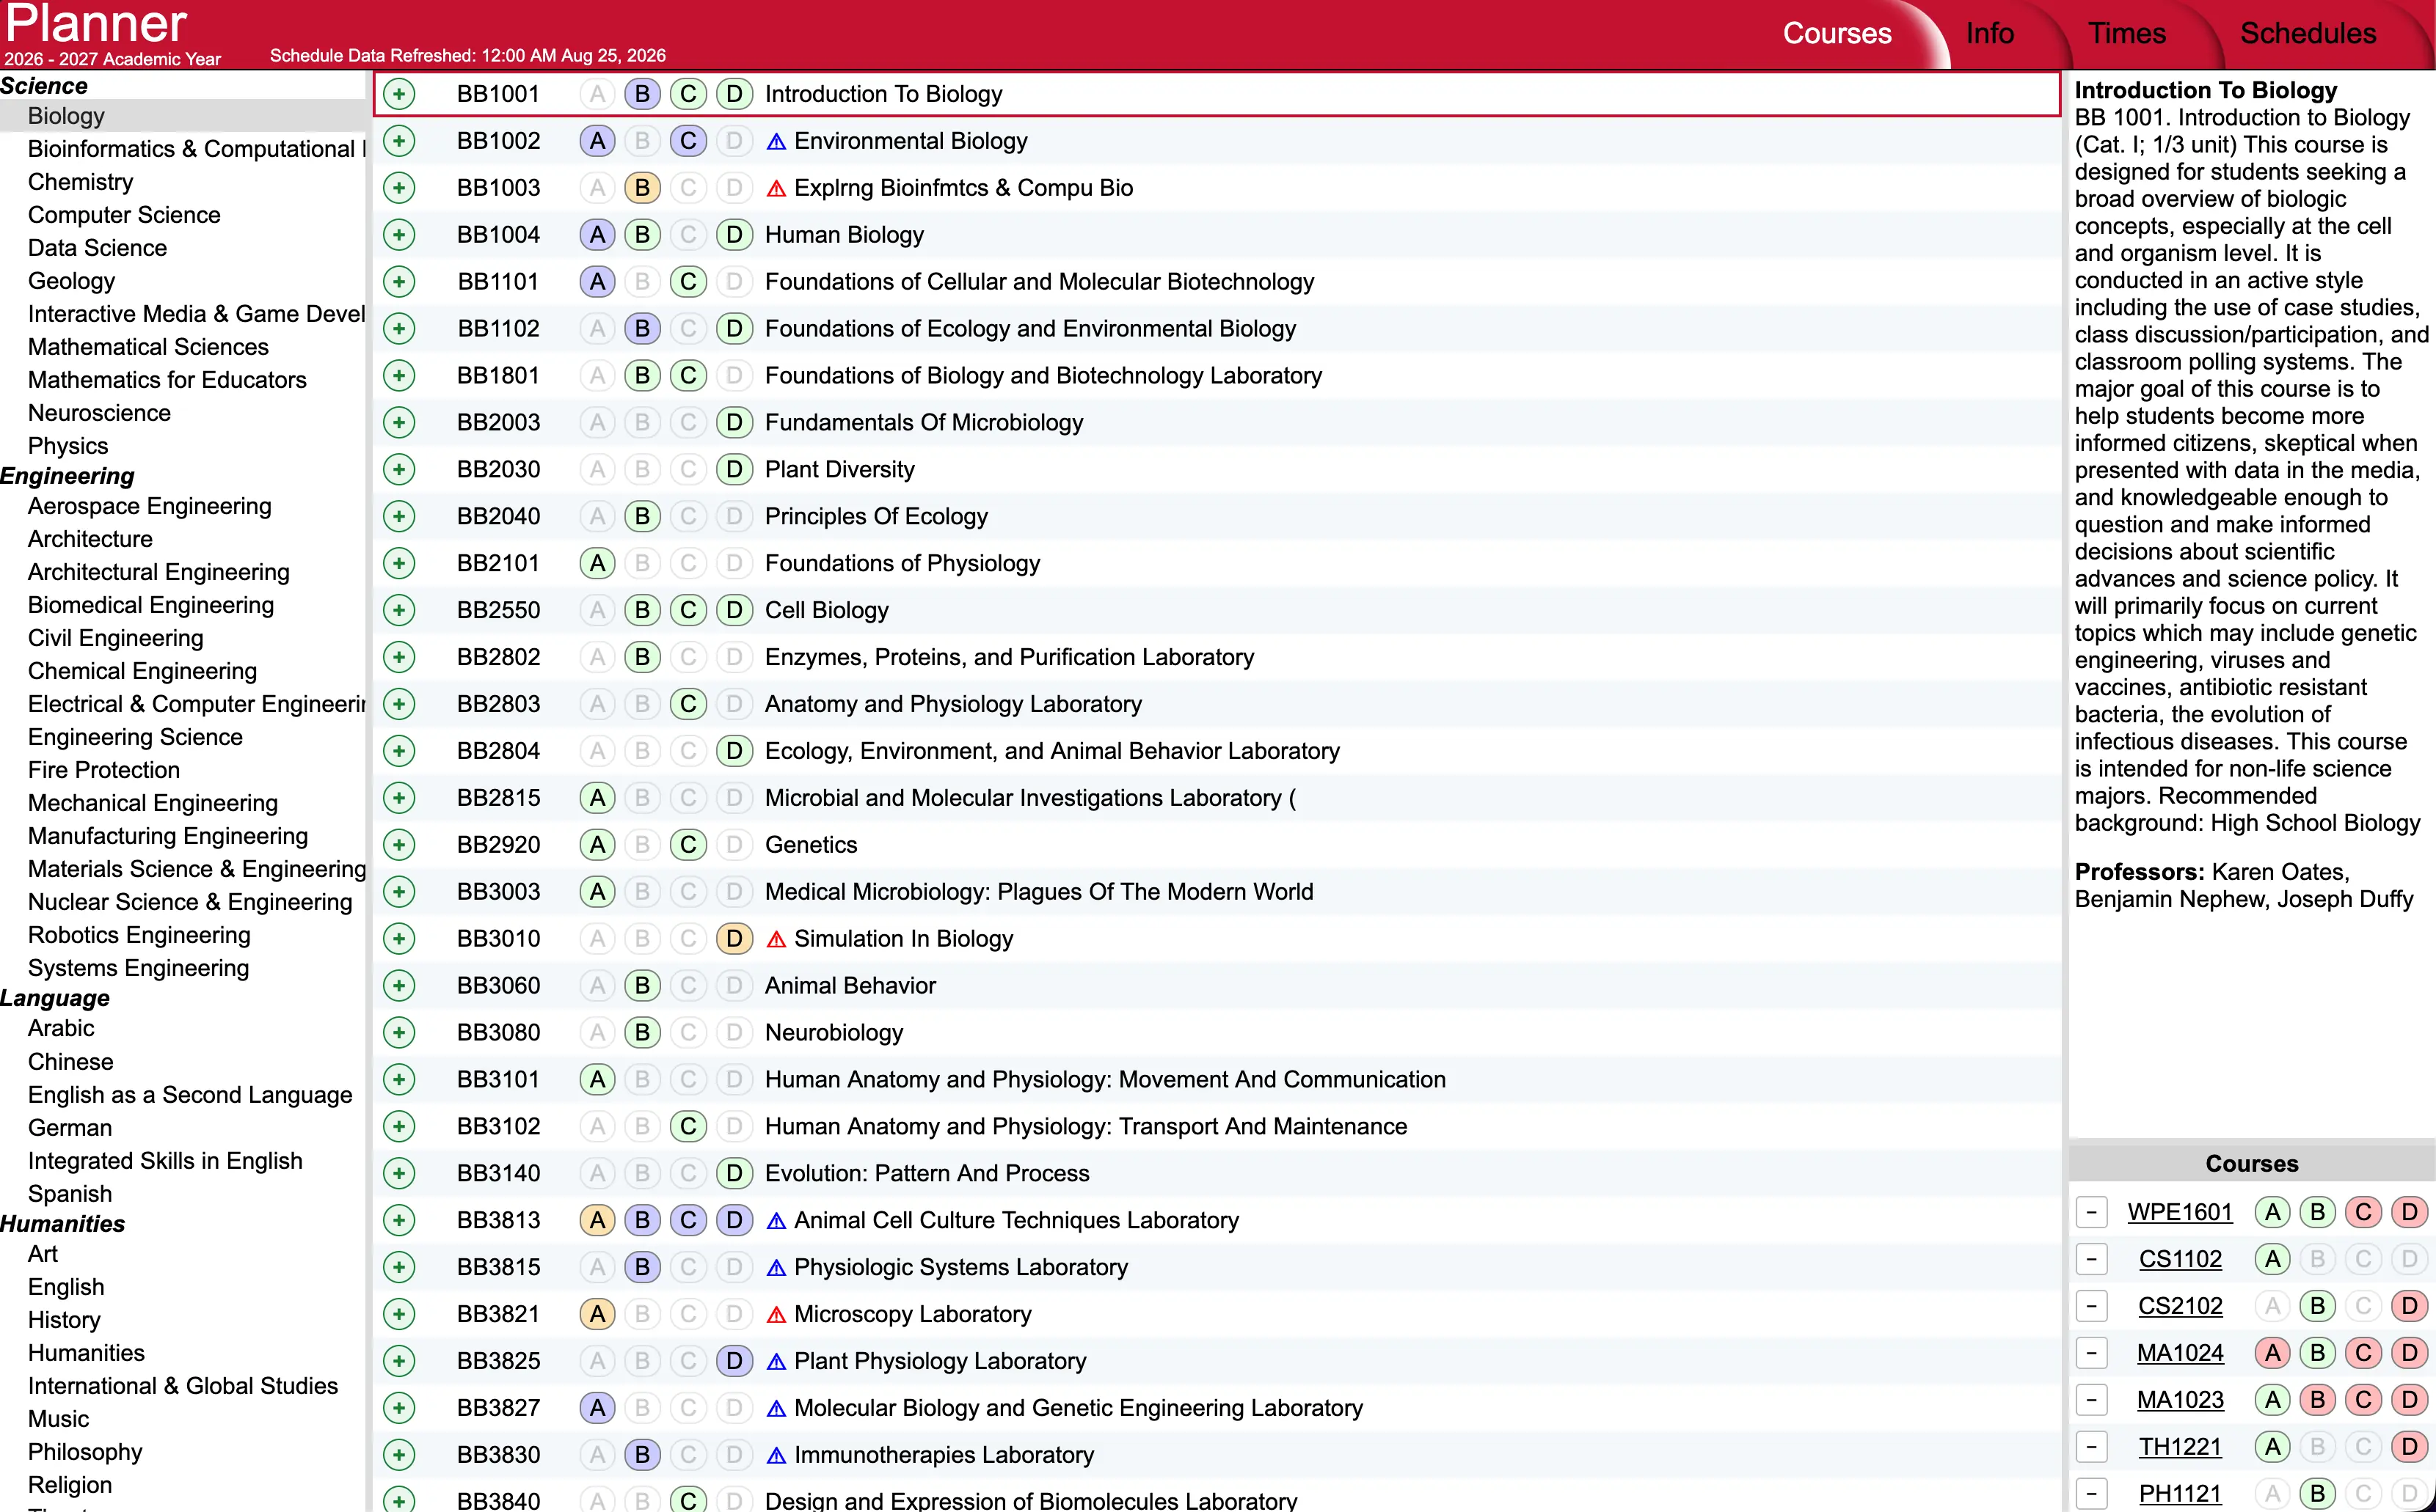
Task: Add BB1002 Environmental Biology with plus icon
Action: 399,141
